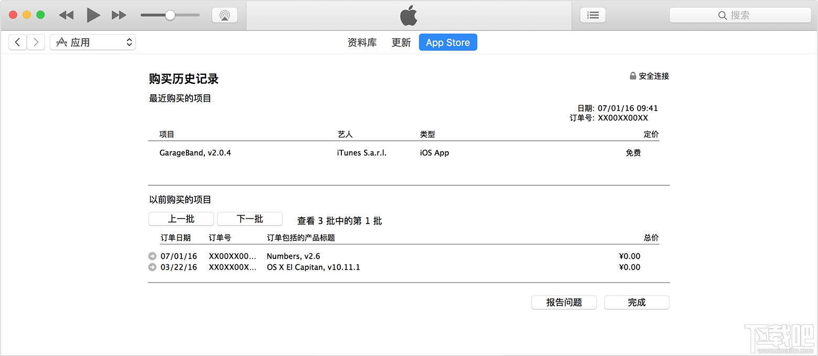This screenshot has width=818, height=356.
Task: Click the 订单日期 column header
Action: (x=176, y=238)
